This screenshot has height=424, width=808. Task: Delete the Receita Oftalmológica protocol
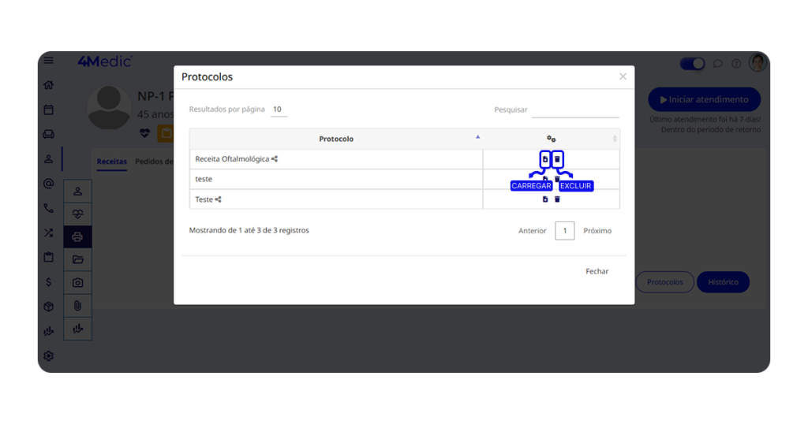(x=557, y=159)
